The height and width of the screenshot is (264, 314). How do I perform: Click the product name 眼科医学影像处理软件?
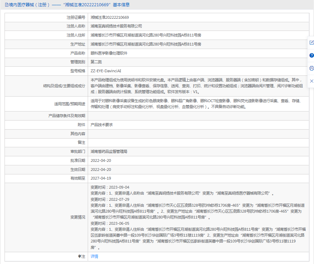coord(109,53)
